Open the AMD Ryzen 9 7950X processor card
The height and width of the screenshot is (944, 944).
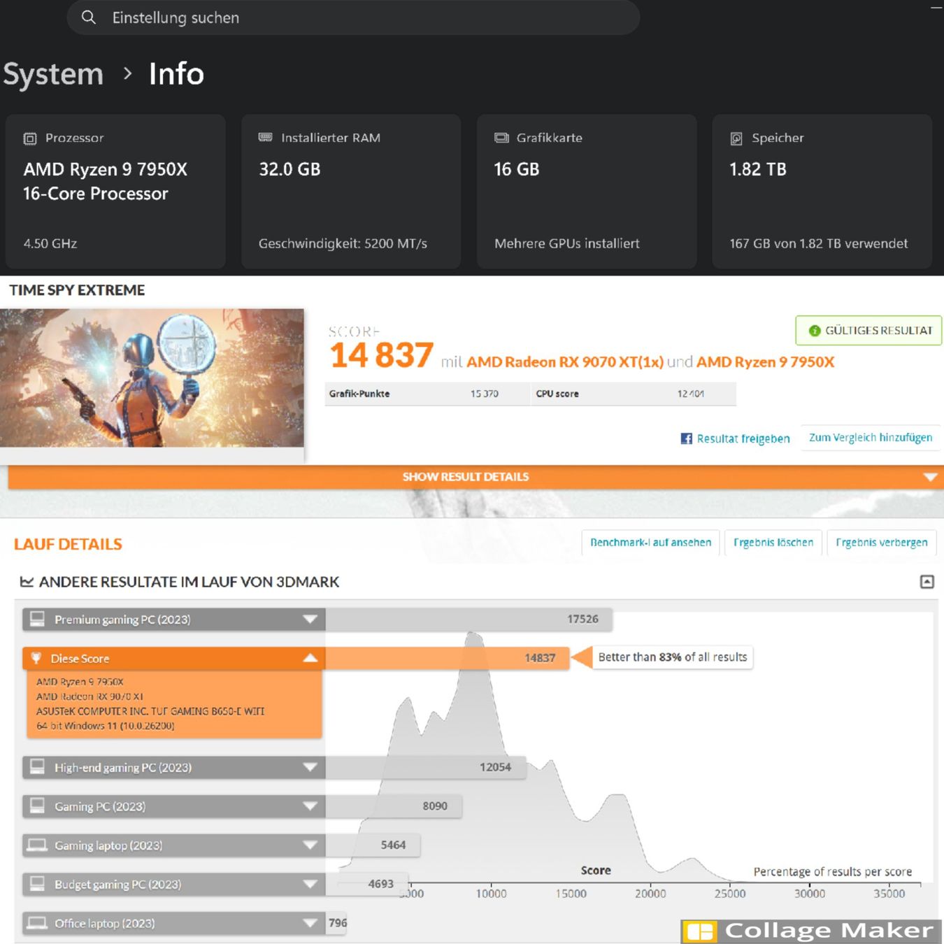[115, 192]
